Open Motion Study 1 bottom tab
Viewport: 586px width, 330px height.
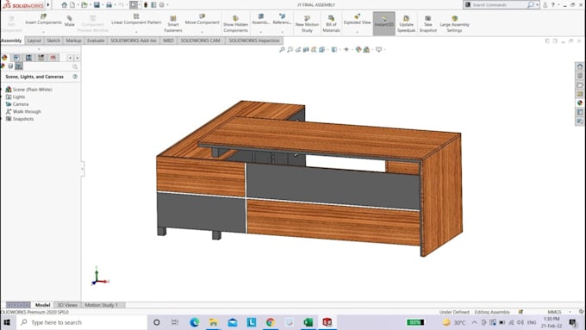click(x=102, y=305)
